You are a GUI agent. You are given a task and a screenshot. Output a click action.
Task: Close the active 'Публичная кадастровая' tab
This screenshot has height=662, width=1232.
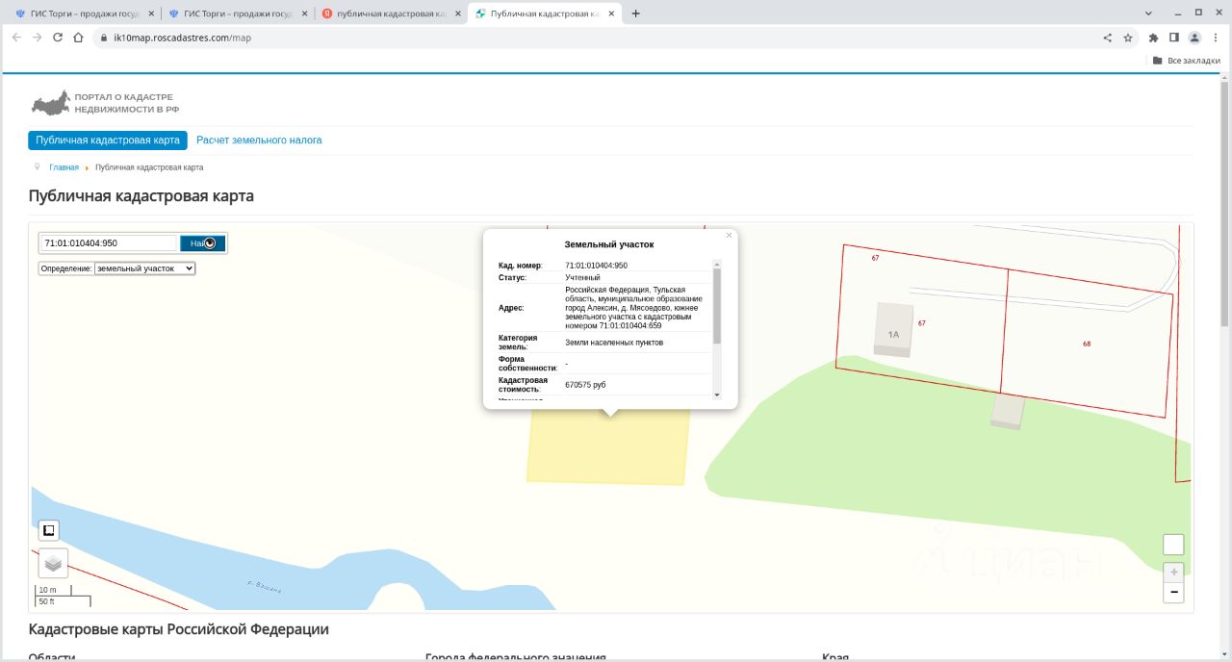612,13
